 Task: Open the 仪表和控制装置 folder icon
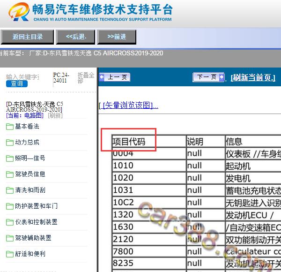pyautogui.click(x=10, y=222)
